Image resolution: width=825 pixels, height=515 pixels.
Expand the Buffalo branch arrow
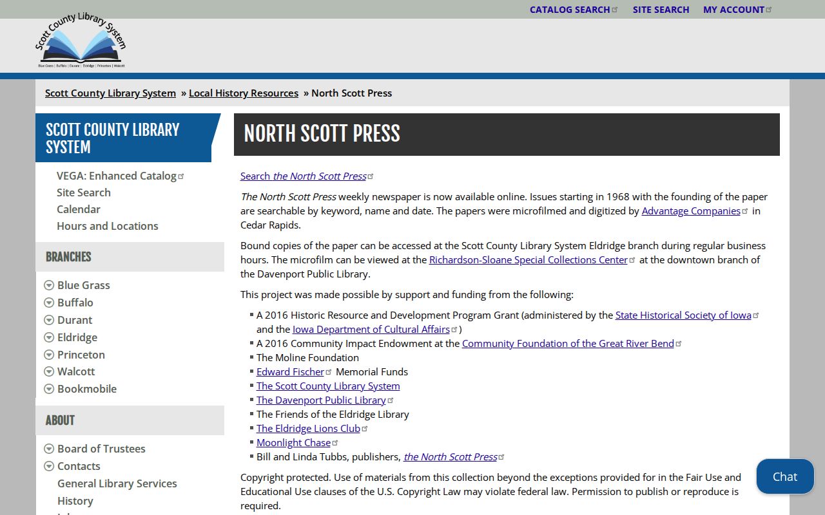point(49,303)
